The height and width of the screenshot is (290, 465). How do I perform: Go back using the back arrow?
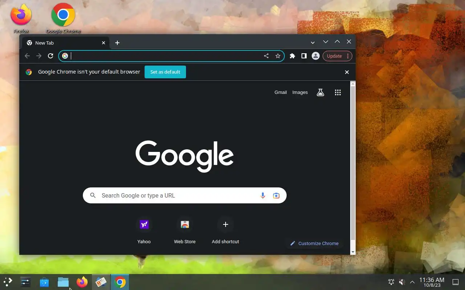27,56
